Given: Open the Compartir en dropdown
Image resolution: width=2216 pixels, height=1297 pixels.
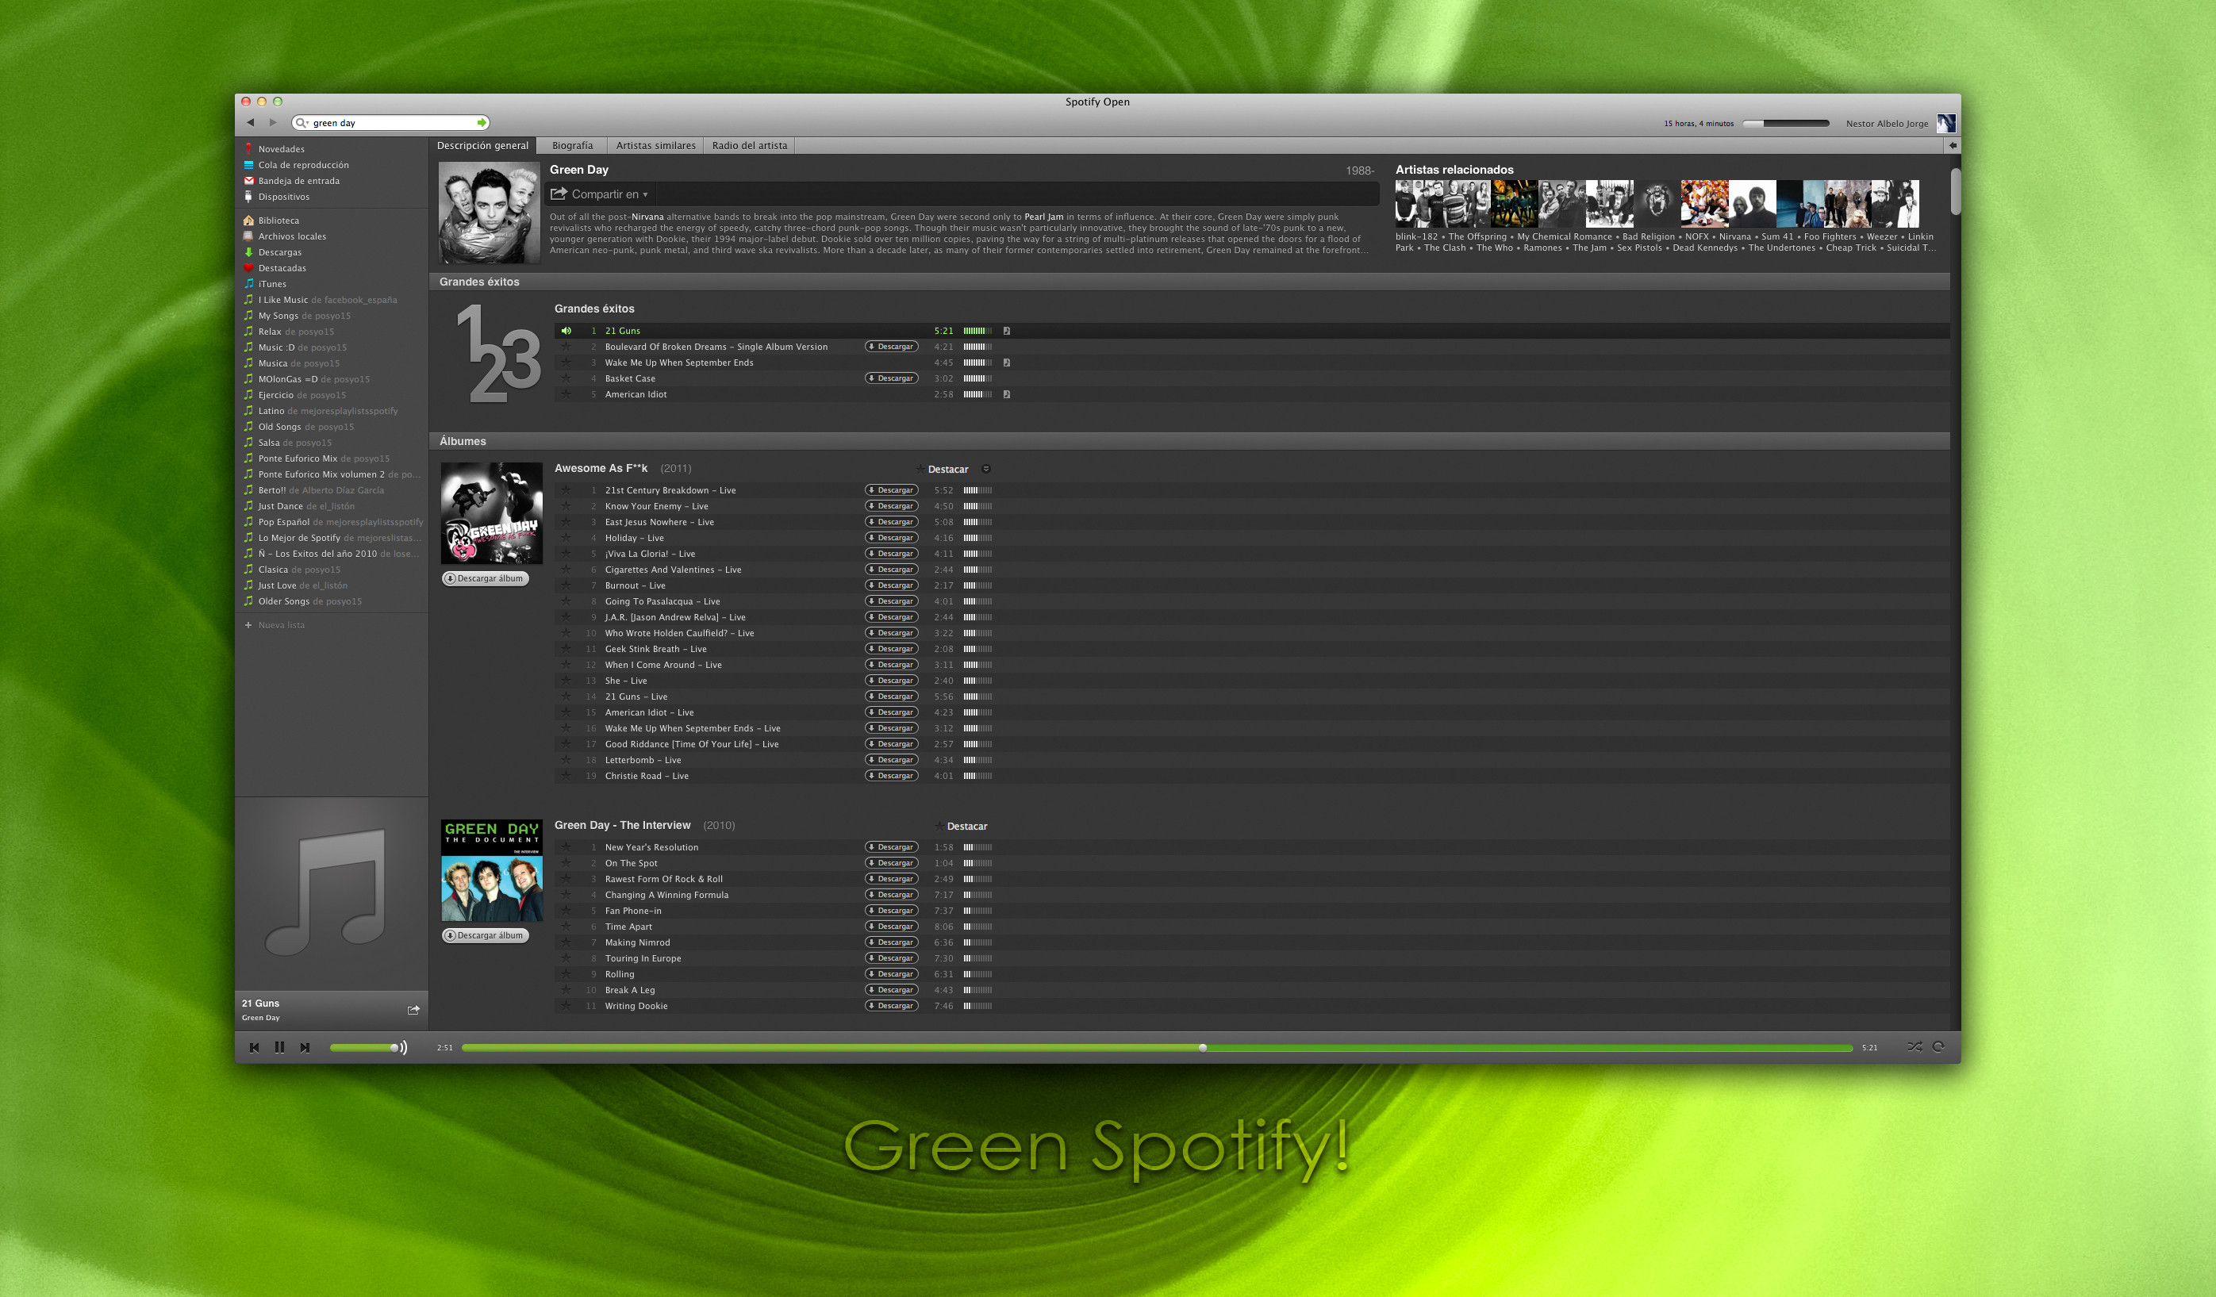Looking at the screenshot, I should (x=601, y=194).
